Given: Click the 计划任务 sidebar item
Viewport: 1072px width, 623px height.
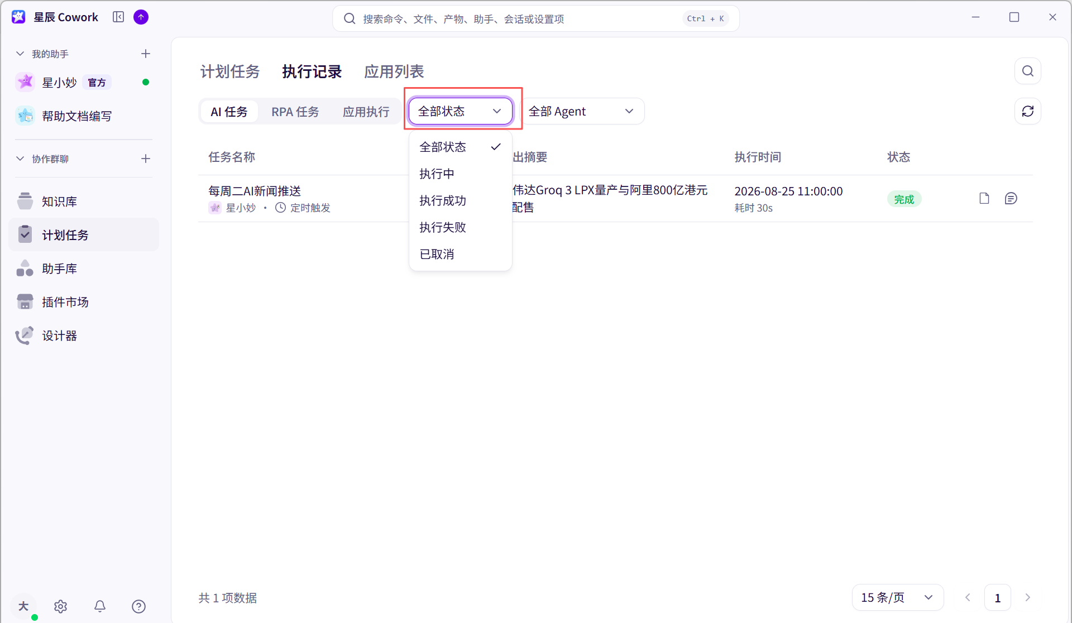Looking at the screenshot, I should [x=84, y=235].
